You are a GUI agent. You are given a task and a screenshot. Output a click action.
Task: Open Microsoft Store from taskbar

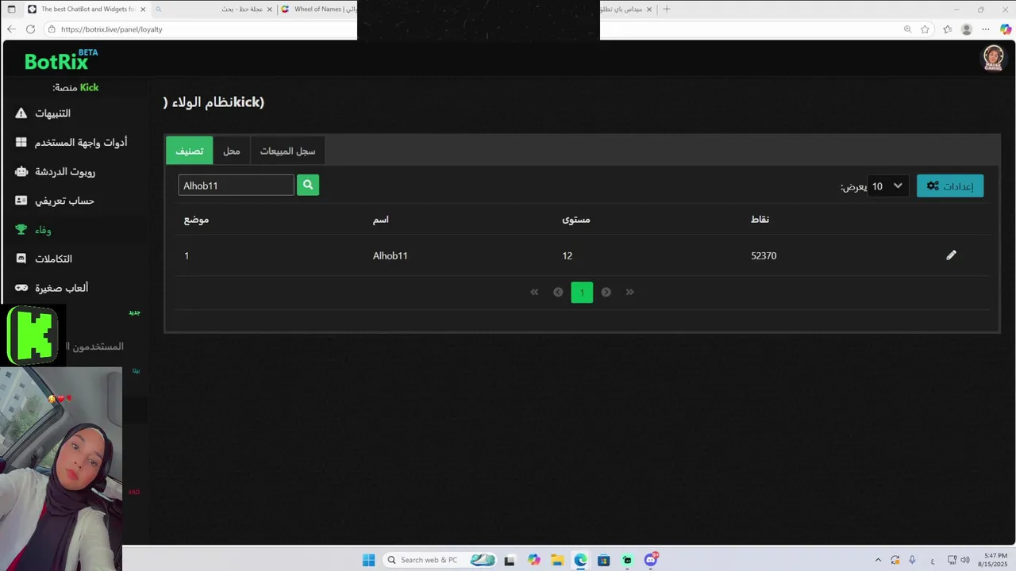click(x=604, y=560)
